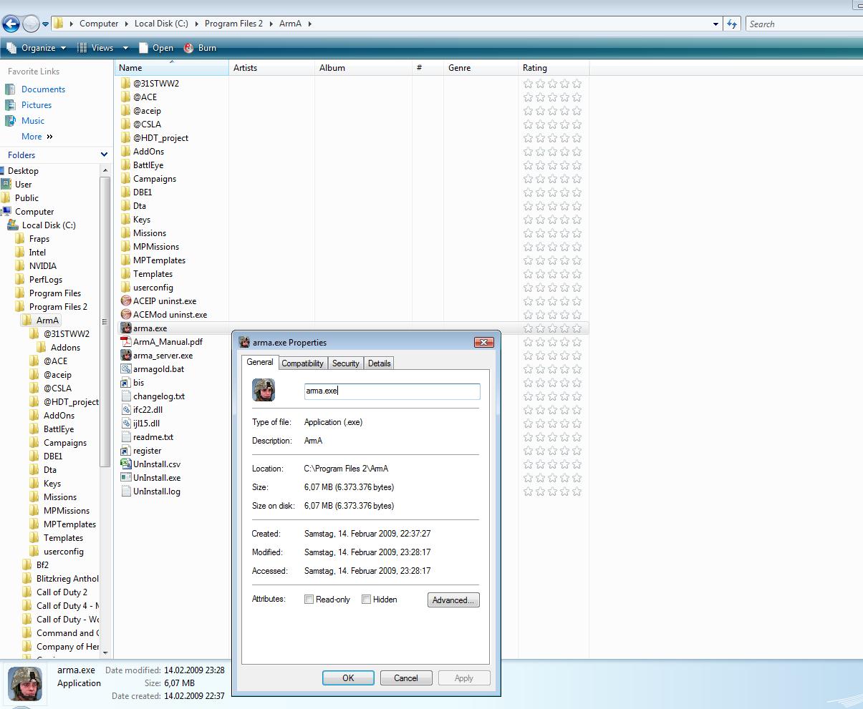
Task: Select Fraps folder in folder tree
Action: click(39, 239)
